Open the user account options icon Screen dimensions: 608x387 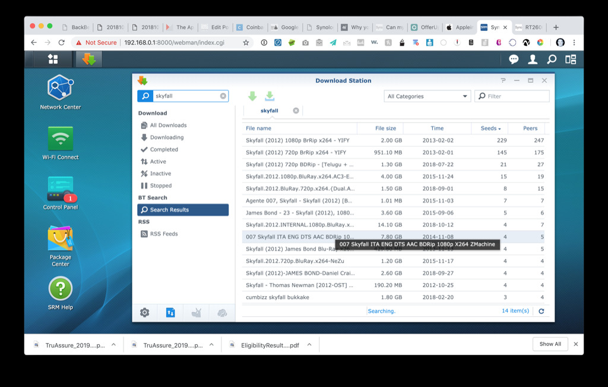click(533, 59)
